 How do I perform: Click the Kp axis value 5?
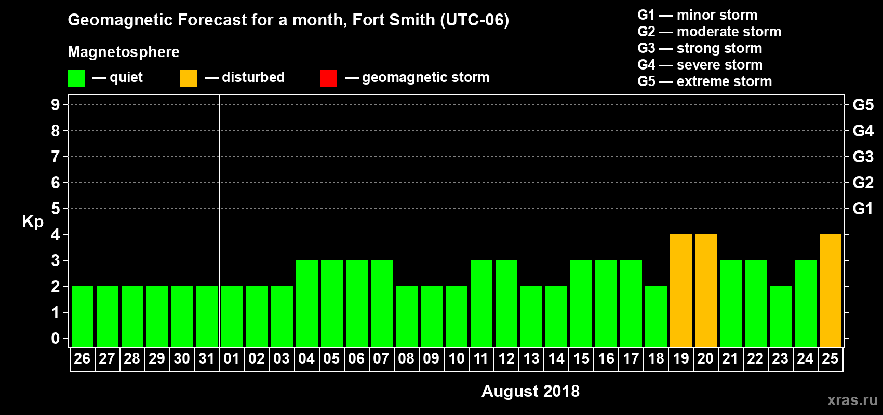56,209
